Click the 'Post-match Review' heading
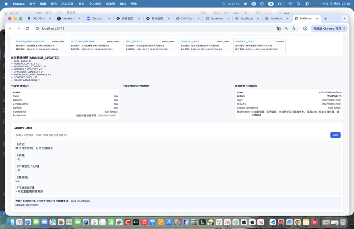Viewport: 354px width, 229px height. tap(136, 85)
